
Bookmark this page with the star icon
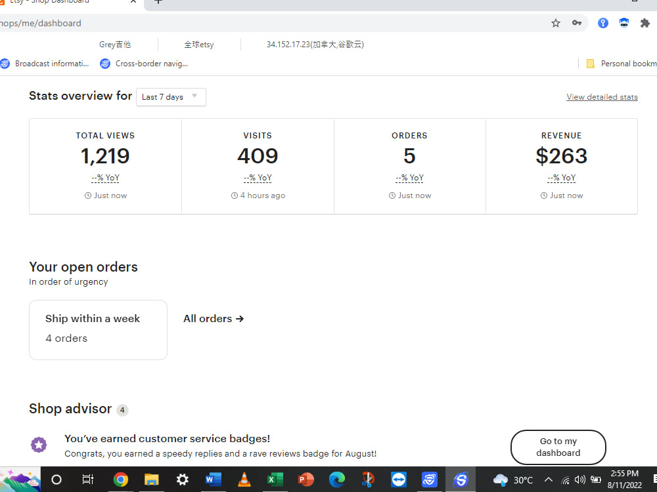(556, 23)
